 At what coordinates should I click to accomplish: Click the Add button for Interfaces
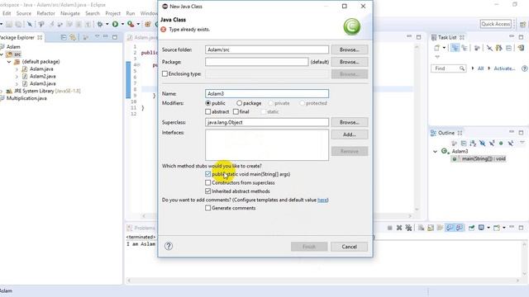pos(349,134)
